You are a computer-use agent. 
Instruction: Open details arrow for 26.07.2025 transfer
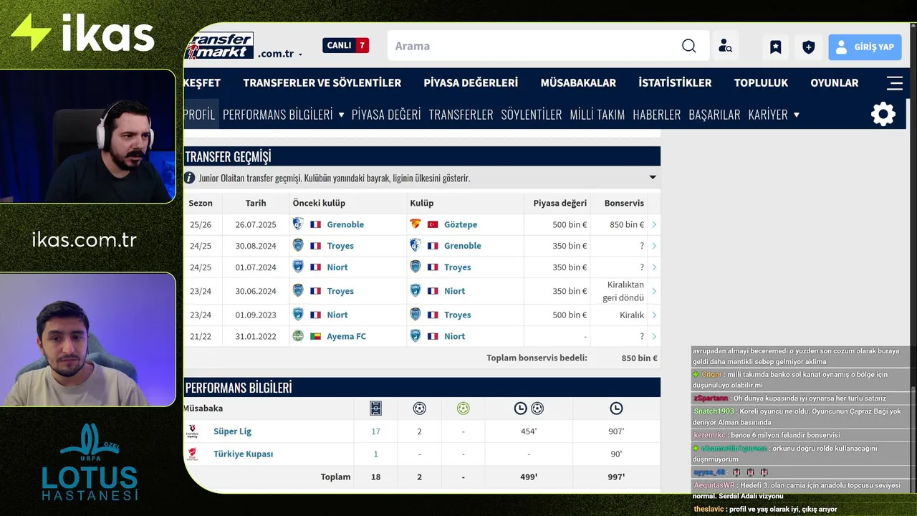pyautogui.click(x=653, y=224)
